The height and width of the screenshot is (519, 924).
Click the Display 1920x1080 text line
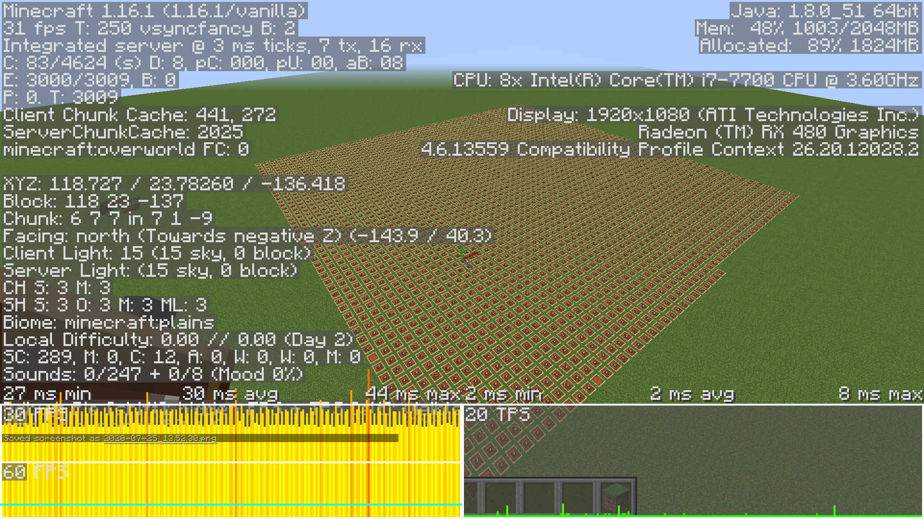[713, 115]
